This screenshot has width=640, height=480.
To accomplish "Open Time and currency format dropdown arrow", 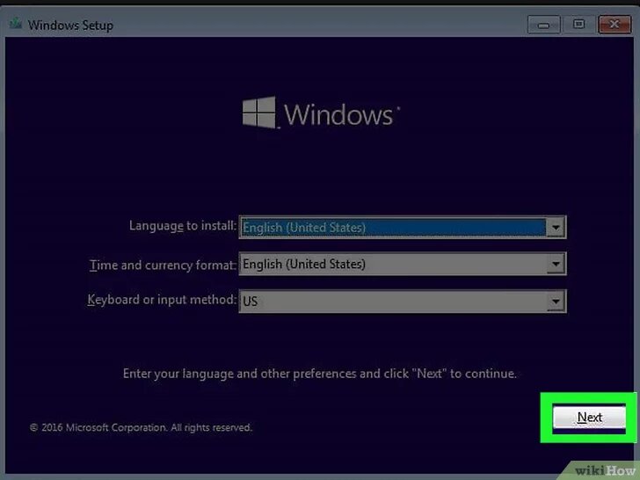I will [556, 264].
